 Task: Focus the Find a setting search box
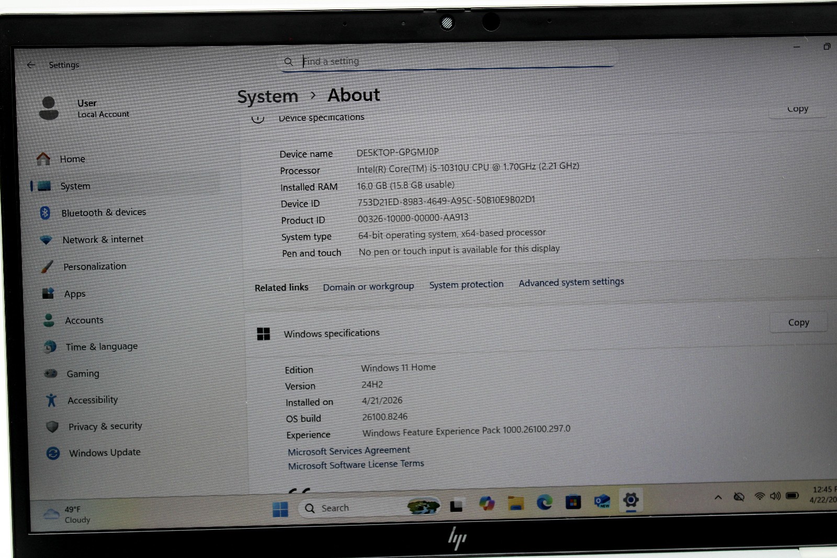point(447,61)
